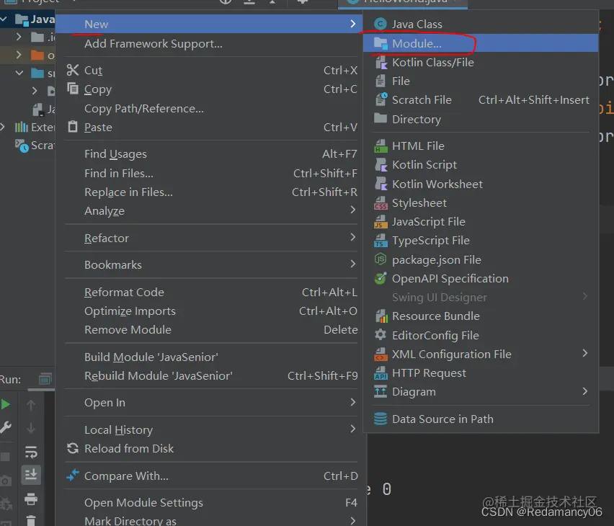Click the Compare With icon
The height and width of the screenshot is (526, 614).
pos(73,475)
